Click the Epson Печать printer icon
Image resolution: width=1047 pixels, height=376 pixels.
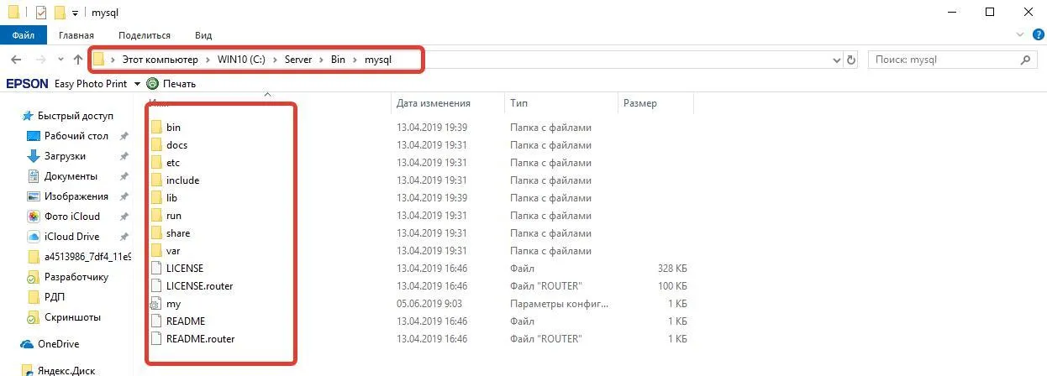[x=152, y=84]
